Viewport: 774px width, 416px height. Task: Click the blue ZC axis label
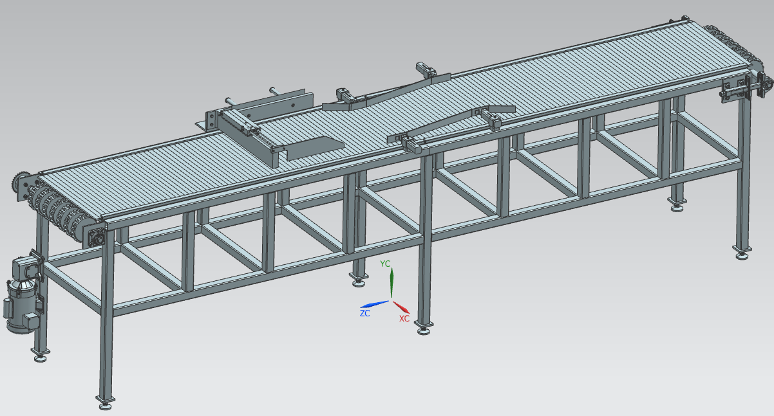tap(364, 313)
